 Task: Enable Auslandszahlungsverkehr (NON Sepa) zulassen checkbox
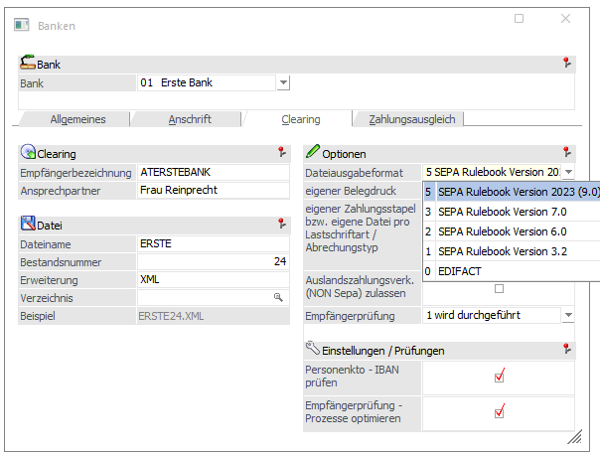point(499,289)
